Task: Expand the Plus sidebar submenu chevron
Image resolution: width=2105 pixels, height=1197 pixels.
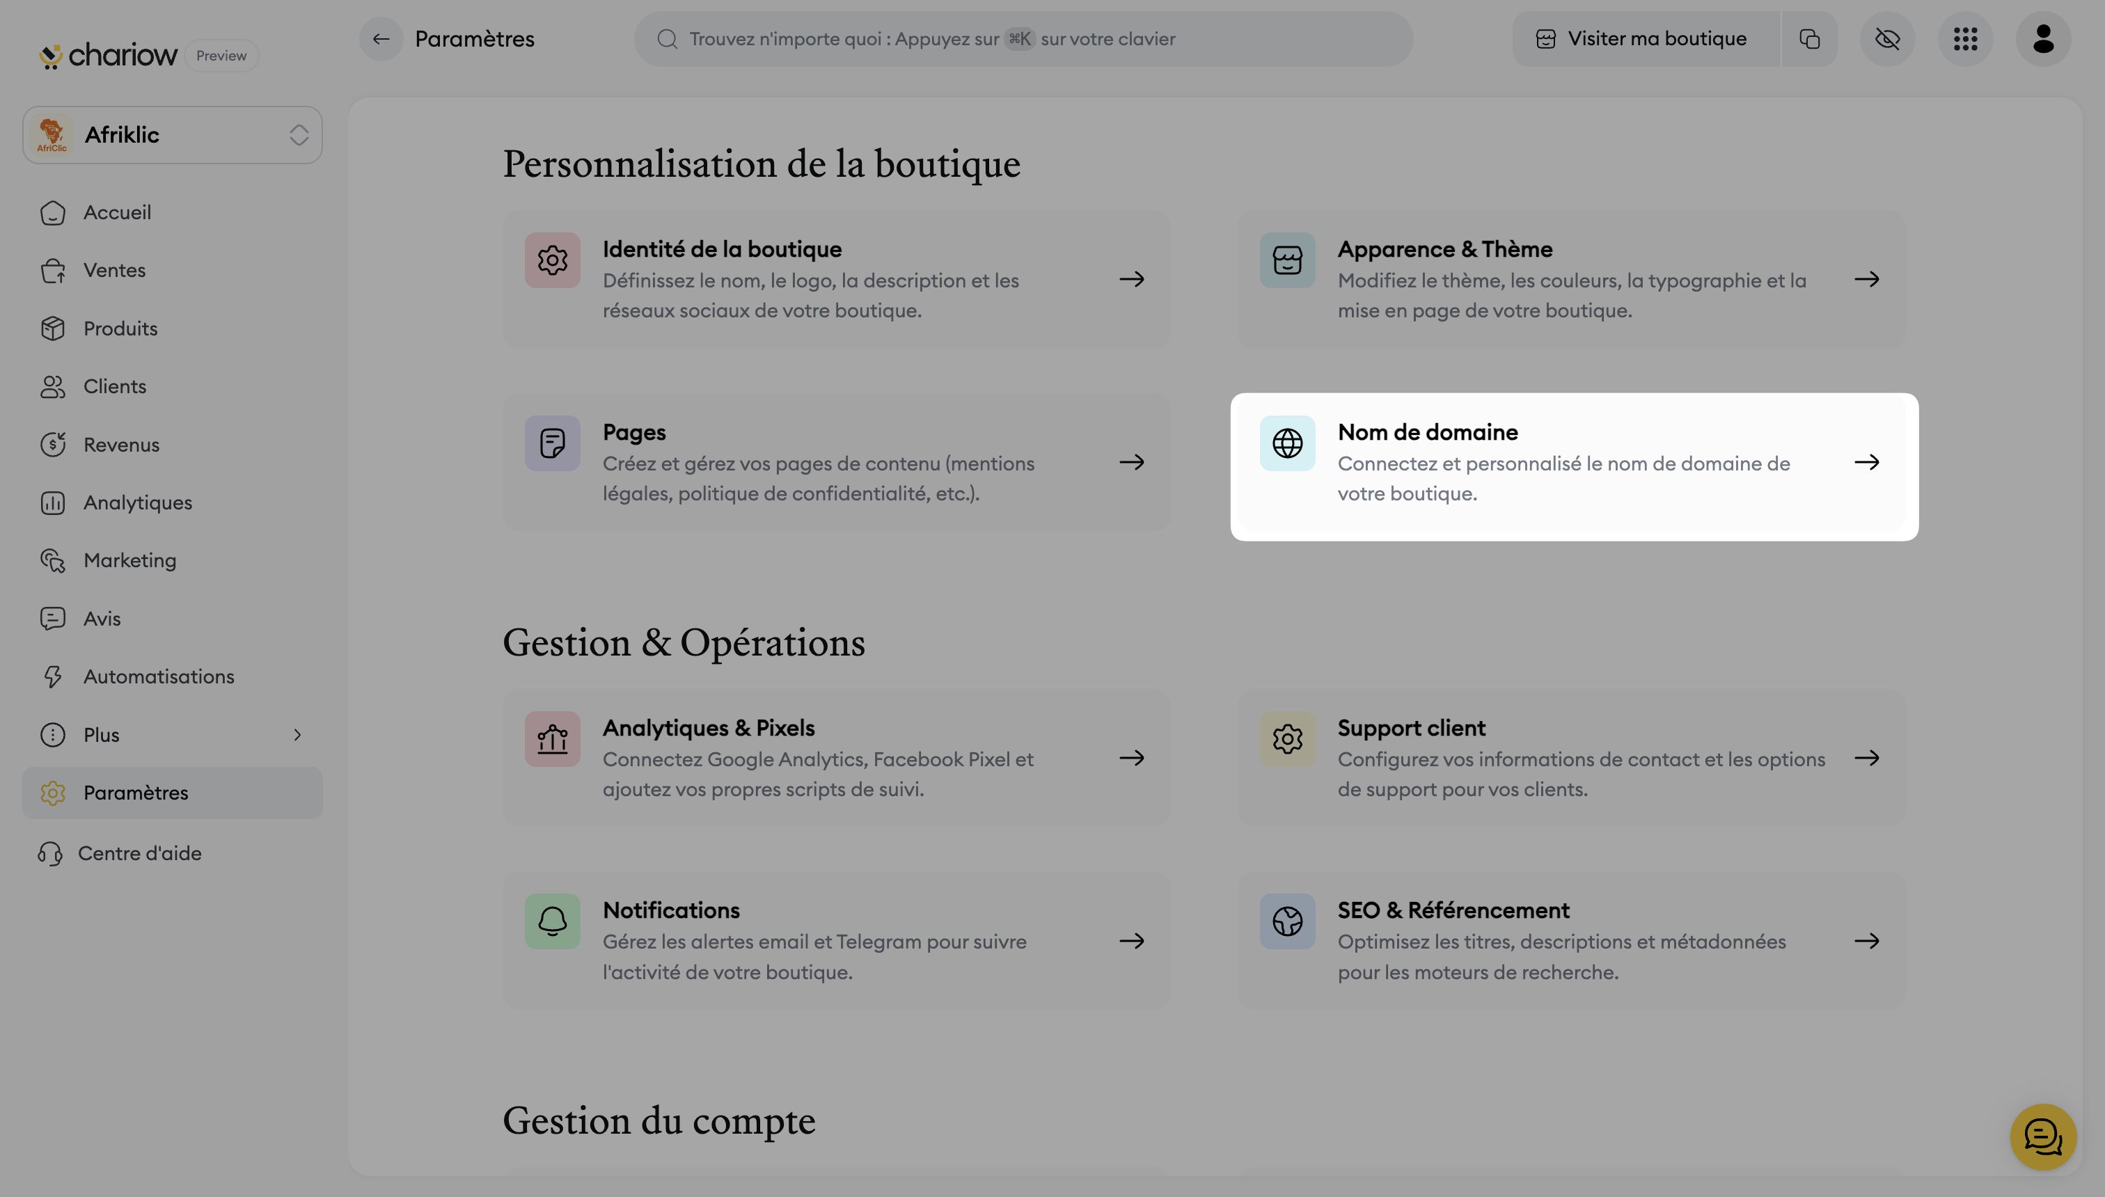Action: pyautogui.click(x=298, y=735)
